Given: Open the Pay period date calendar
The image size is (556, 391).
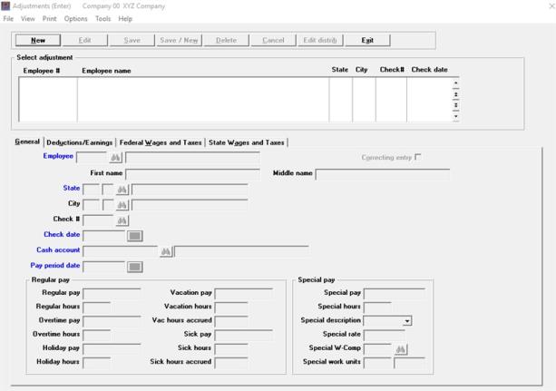Looking at the screenshot, I should tap(134, 267).
